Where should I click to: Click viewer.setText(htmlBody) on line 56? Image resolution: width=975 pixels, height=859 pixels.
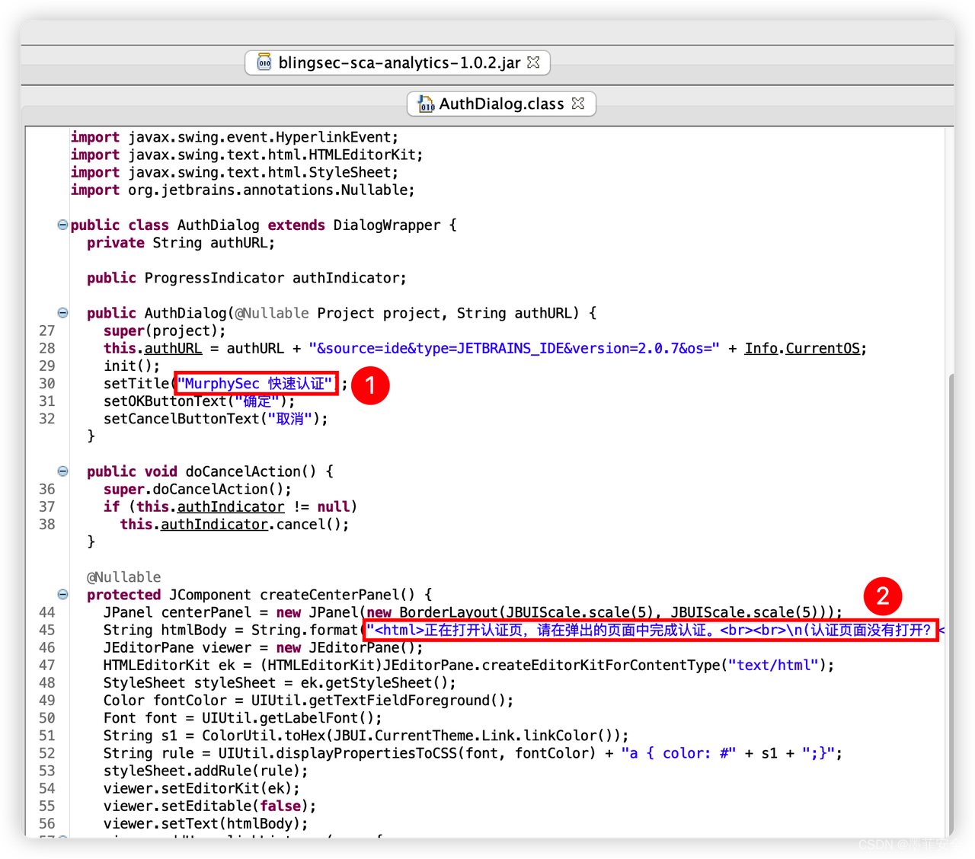click(x=206, y=823)
